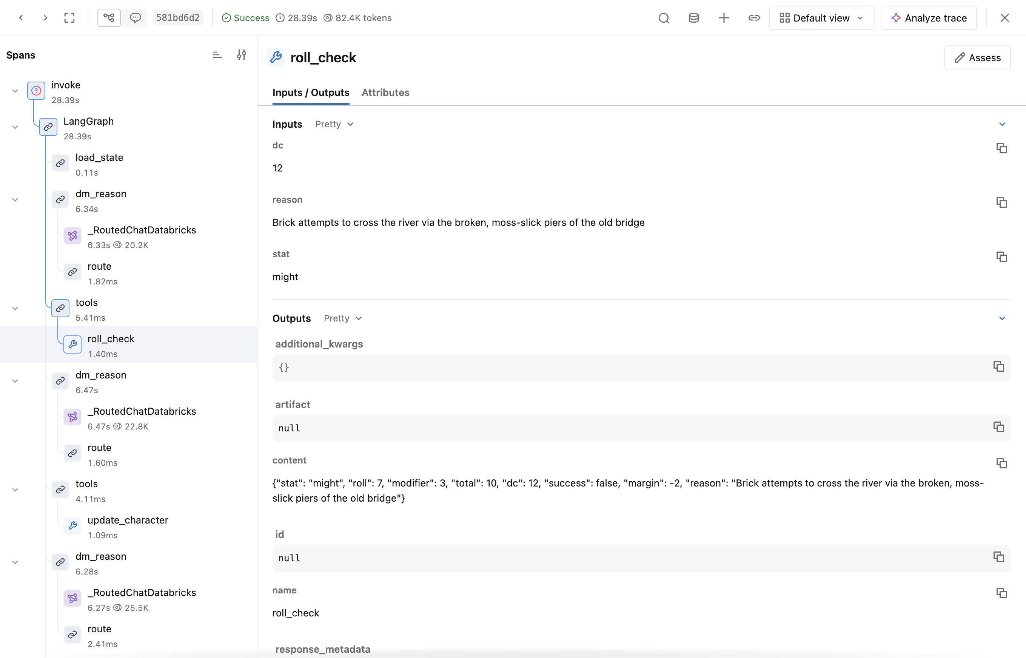Switch to span tree view toggle
The image size is (1026, 658).
(x=109, y=17)
